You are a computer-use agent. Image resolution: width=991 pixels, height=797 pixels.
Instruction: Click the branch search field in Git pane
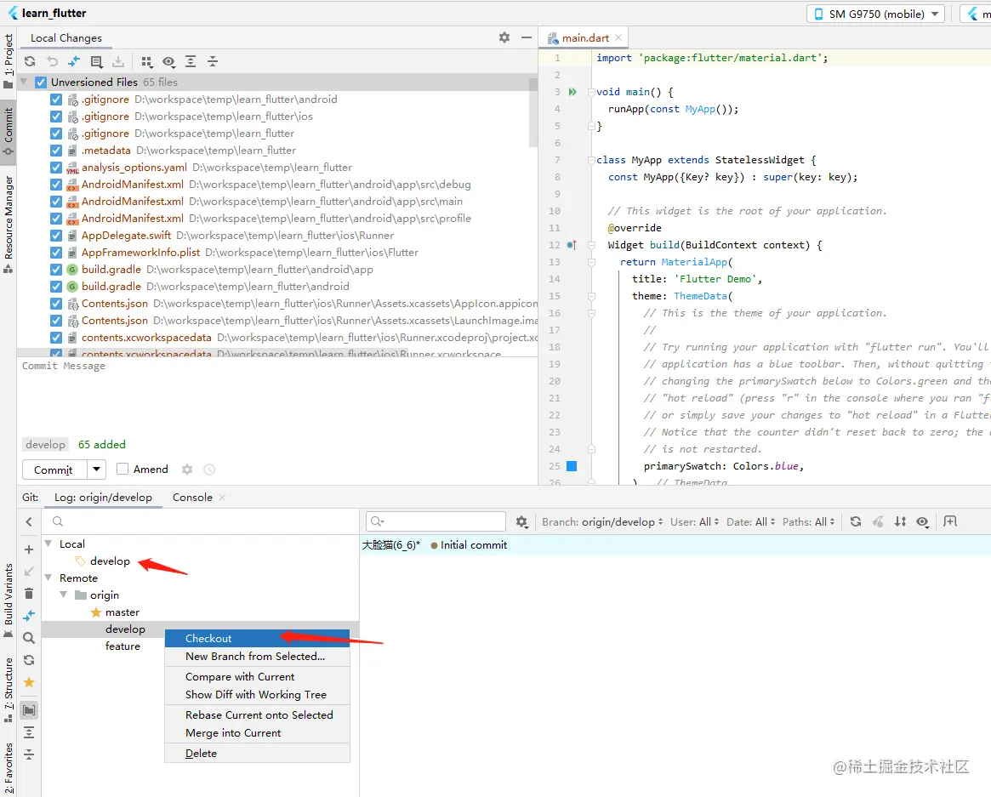coord(201,521)
